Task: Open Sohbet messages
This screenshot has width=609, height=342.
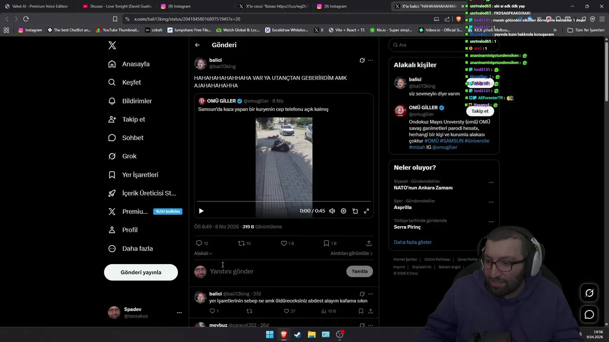Action: click(x=126, y=138)
